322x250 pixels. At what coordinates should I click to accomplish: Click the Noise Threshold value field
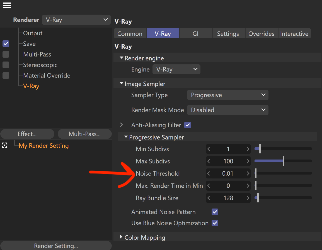[x=228, y=174]
